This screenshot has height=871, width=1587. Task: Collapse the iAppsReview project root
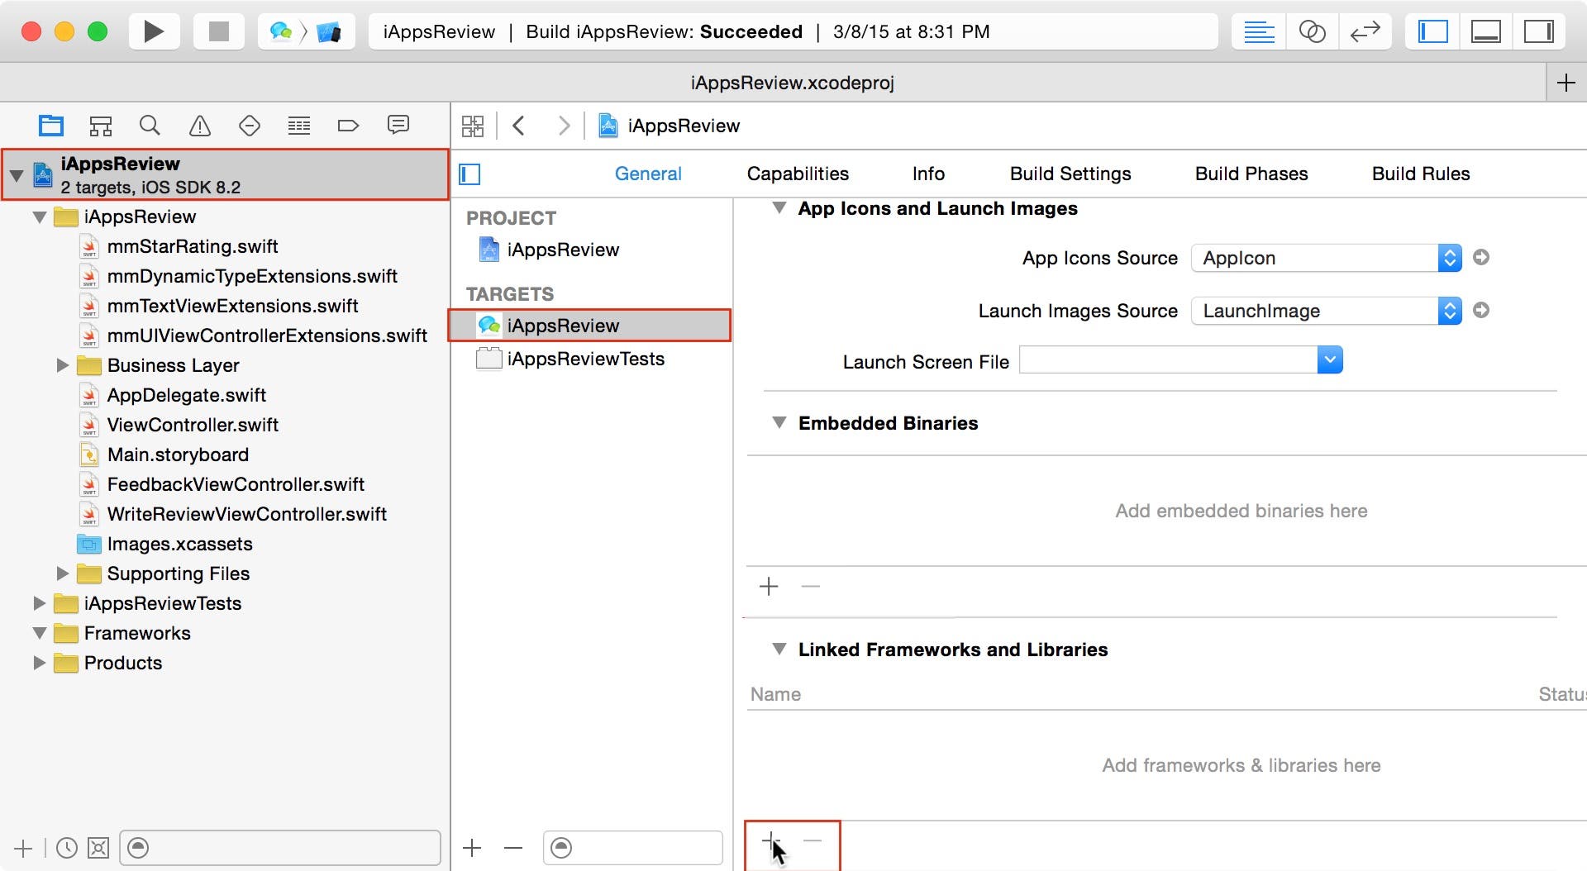click(x=17, y=175)
